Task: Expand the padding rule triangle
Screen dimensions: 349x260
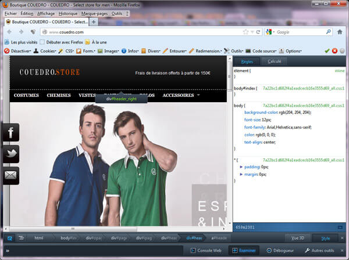Action: pyautogui.click(x=241, y=167)
